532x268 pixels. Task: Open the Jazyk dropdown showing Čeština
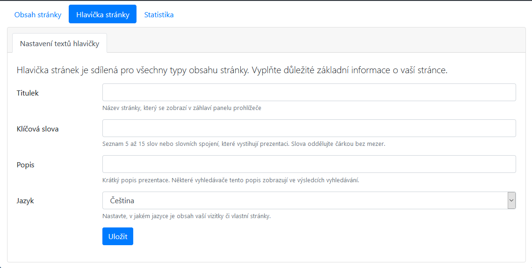click(x=304, y=200)
